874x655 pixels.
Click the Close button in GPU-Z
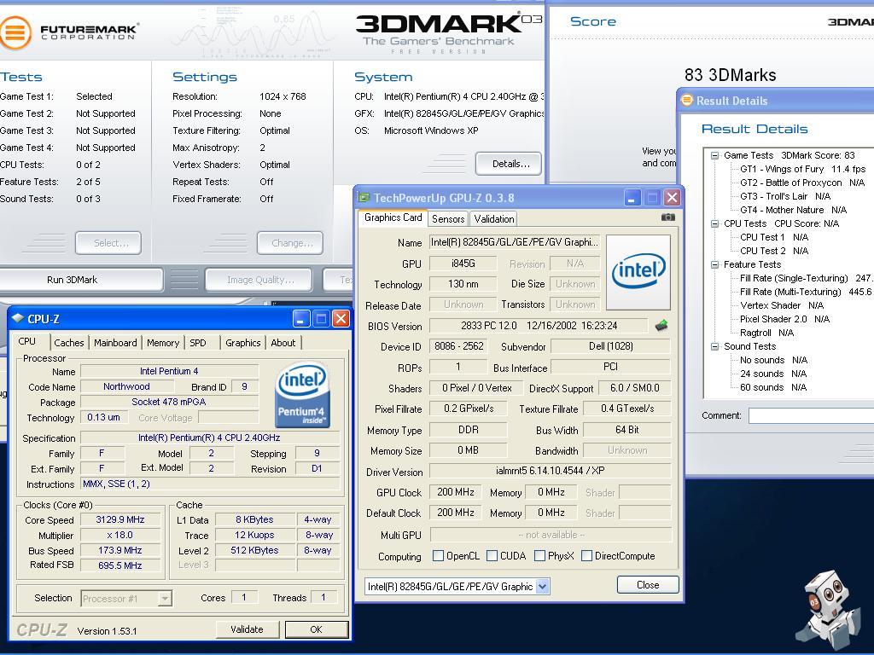tap(648, 585)
